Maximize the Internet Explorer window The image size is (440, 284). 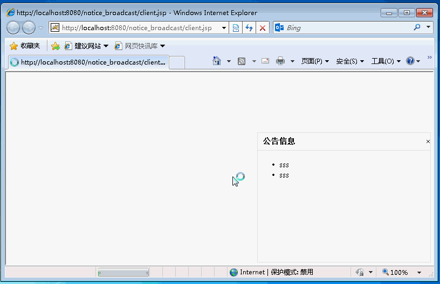pyautogui.click(x=407, y=13)
